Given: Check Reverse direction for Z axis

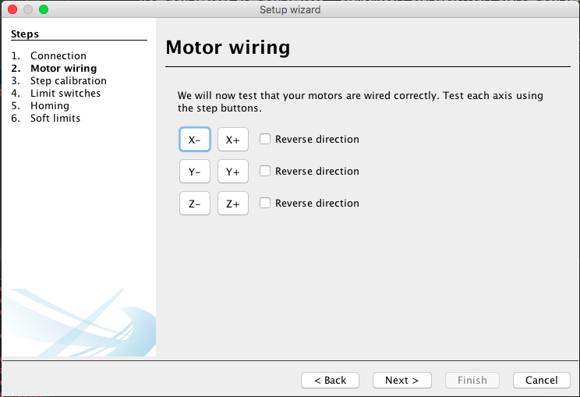Looking at the screenshot, I should click(x=265, y=203).
